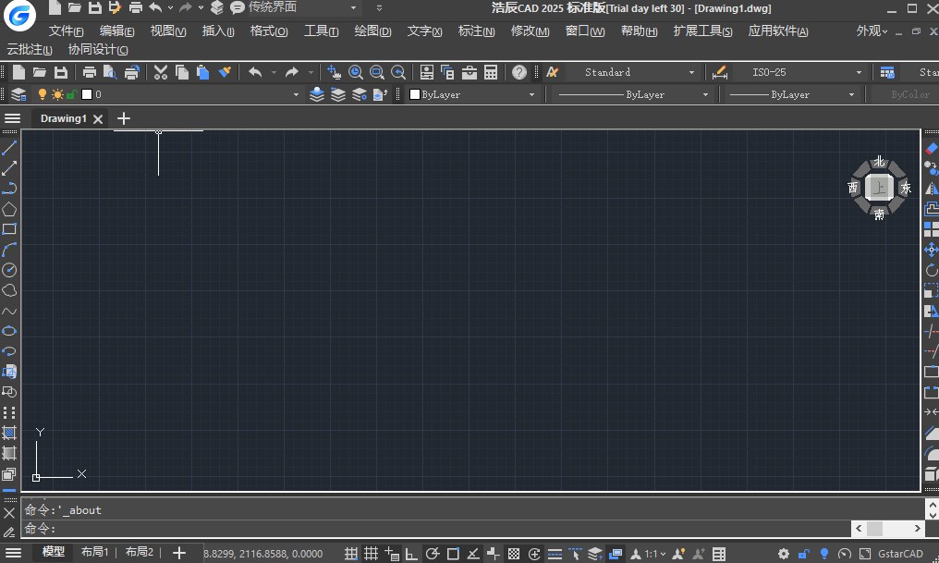Toggle grid display in status bar
This screenshot has width=939, height=563.
click(371, 554)
